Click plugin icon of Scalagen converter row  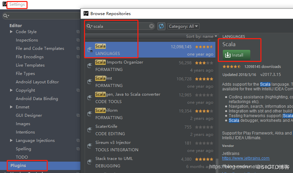(90, 98)
